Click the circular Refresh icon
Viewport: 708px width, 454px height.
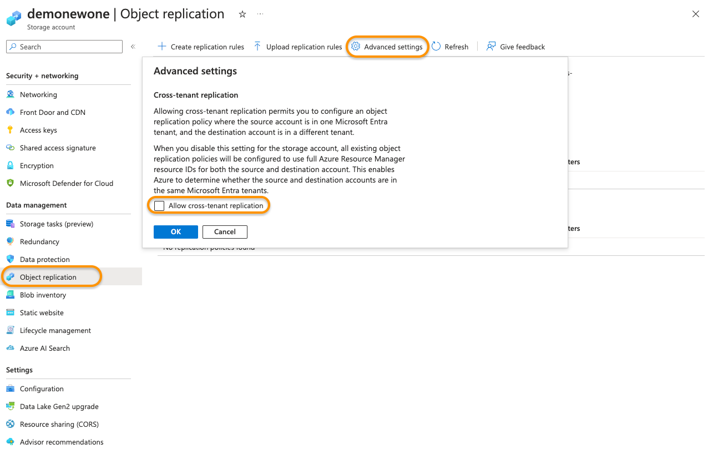pyautogui.click(x=437, y=47)
